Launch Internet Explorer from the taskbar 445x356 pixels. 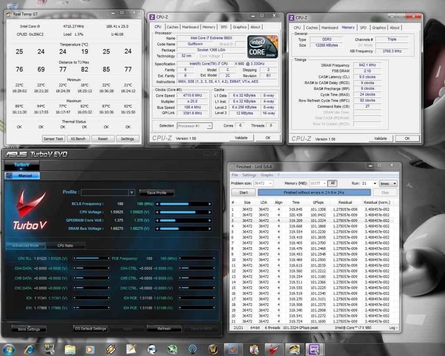[x=29, y=349]
